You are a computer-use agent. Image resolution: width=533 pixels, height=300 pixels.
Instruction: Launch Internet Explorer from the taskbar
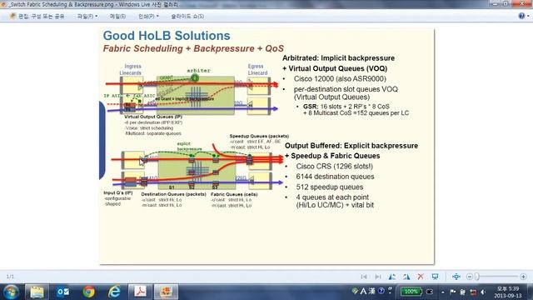114,292
